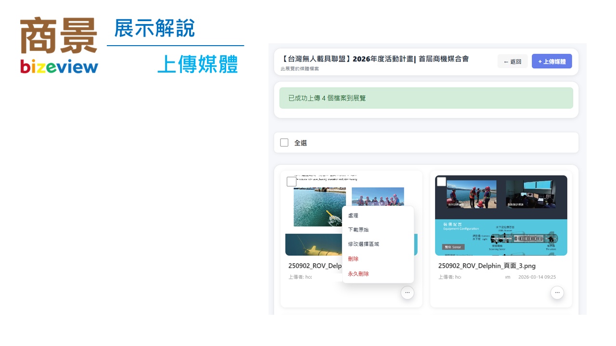Viewport: 616px width, 346px height.
Task: Click 刪除 to delete the media file
Action: click(x=353, y=259)
